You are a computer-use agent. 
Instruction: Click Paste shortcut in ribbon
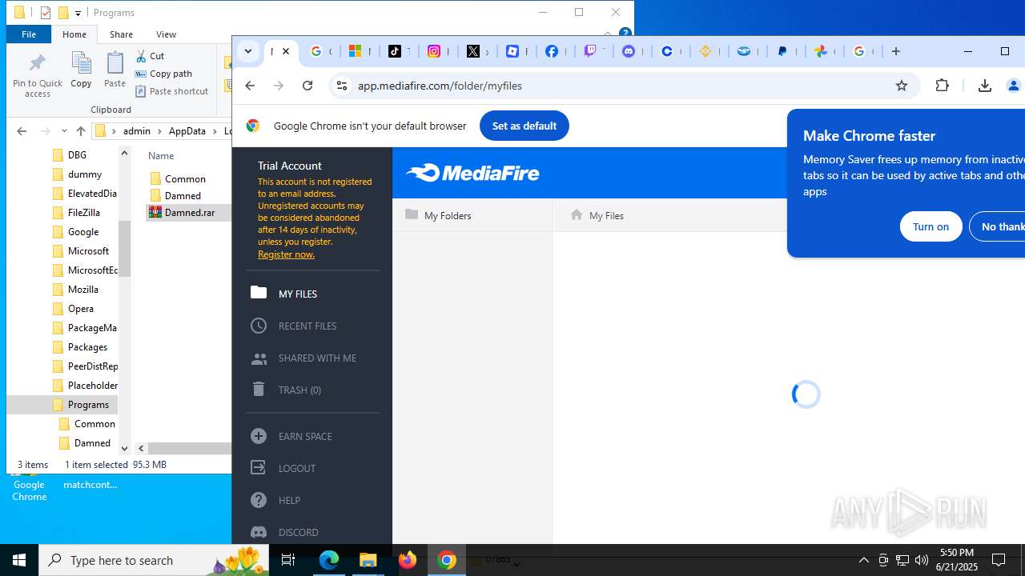click(171, 91)
